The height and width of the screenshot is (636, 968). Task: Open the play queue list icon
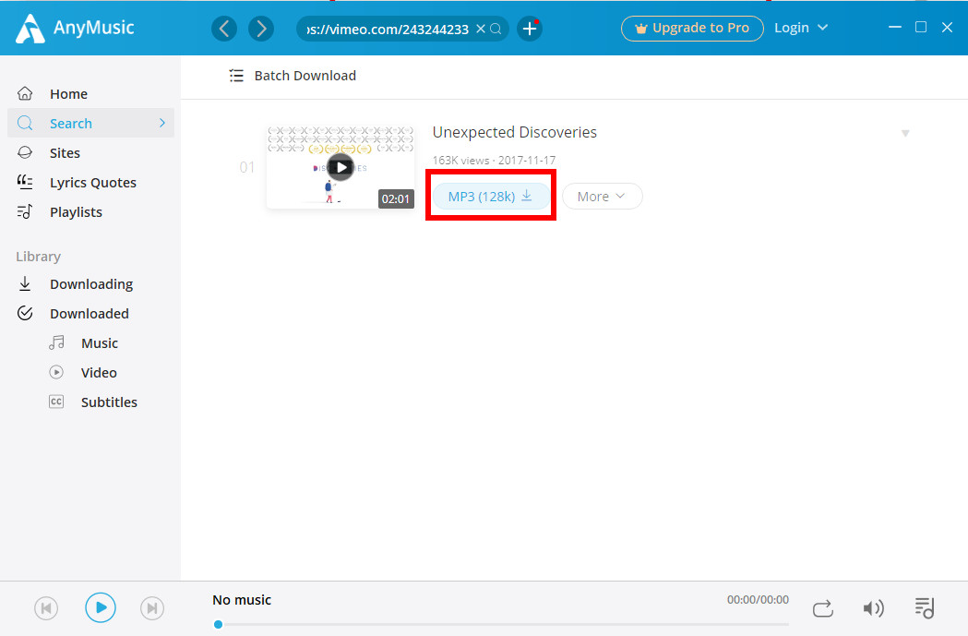coord(925,608)
